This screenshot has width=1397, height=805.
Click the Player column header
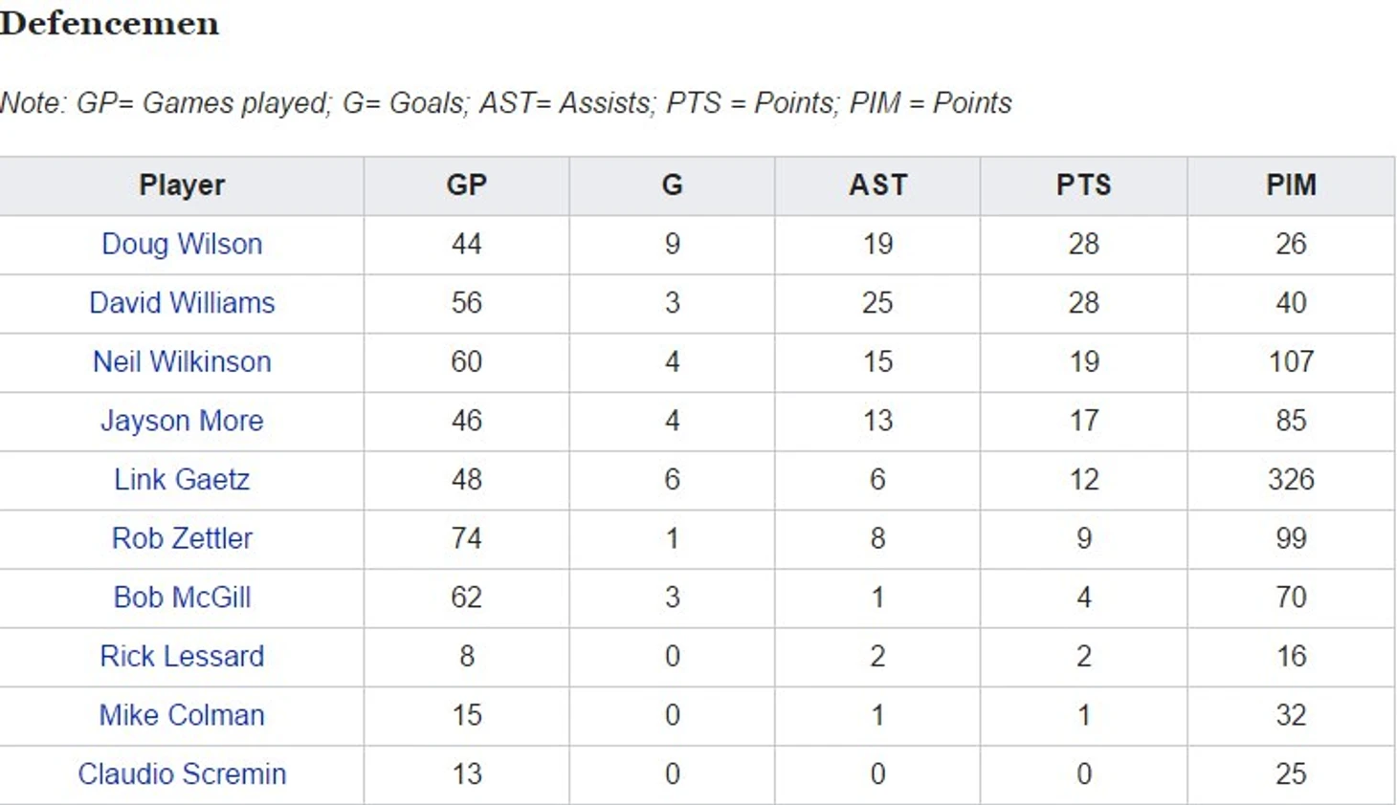point(182,185)
